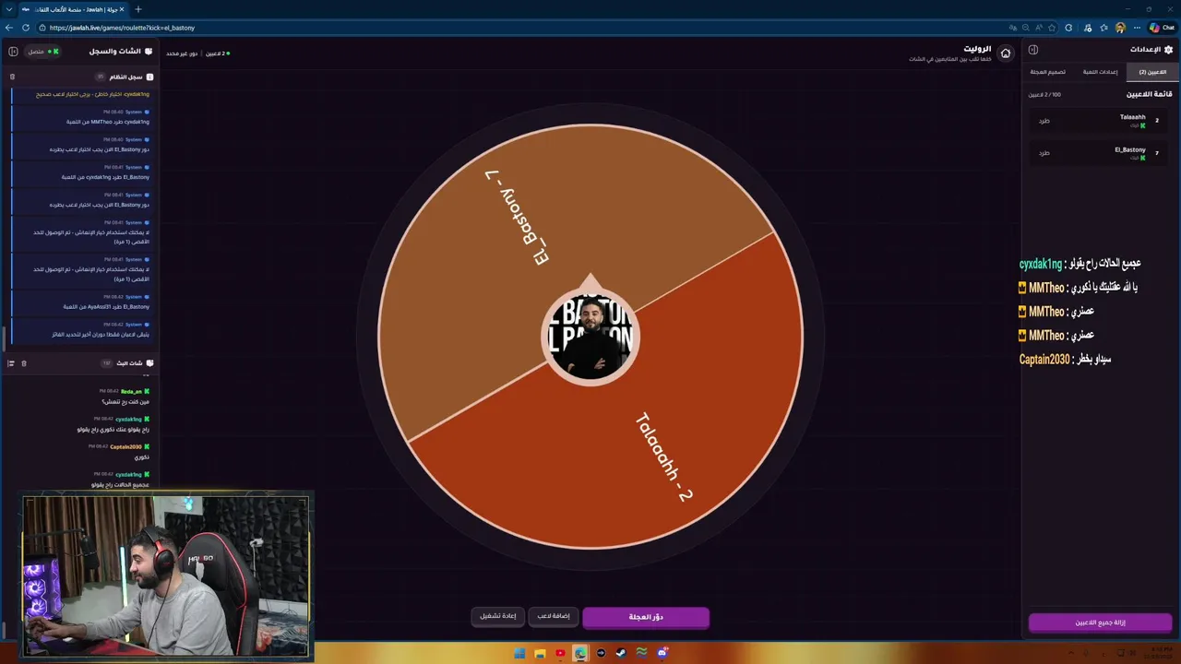Open the browser three-dots menu

1136,28
